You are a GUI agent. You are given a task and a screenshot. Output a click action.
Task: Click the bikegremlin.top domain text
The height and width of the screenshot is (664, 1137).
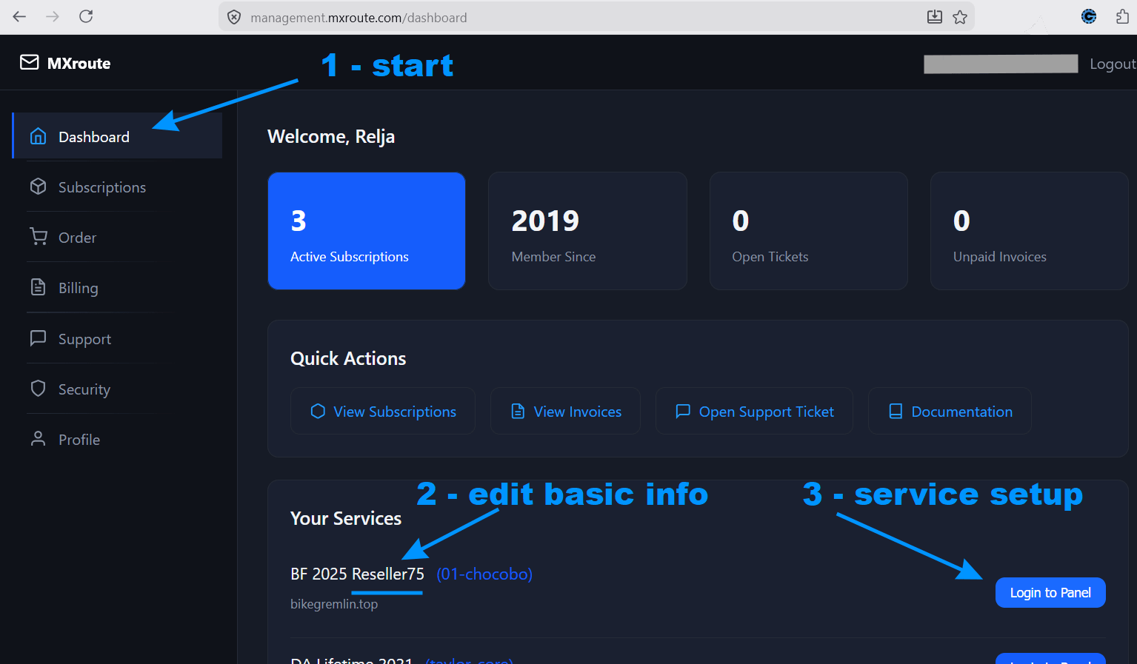click(x=334, y=604)
